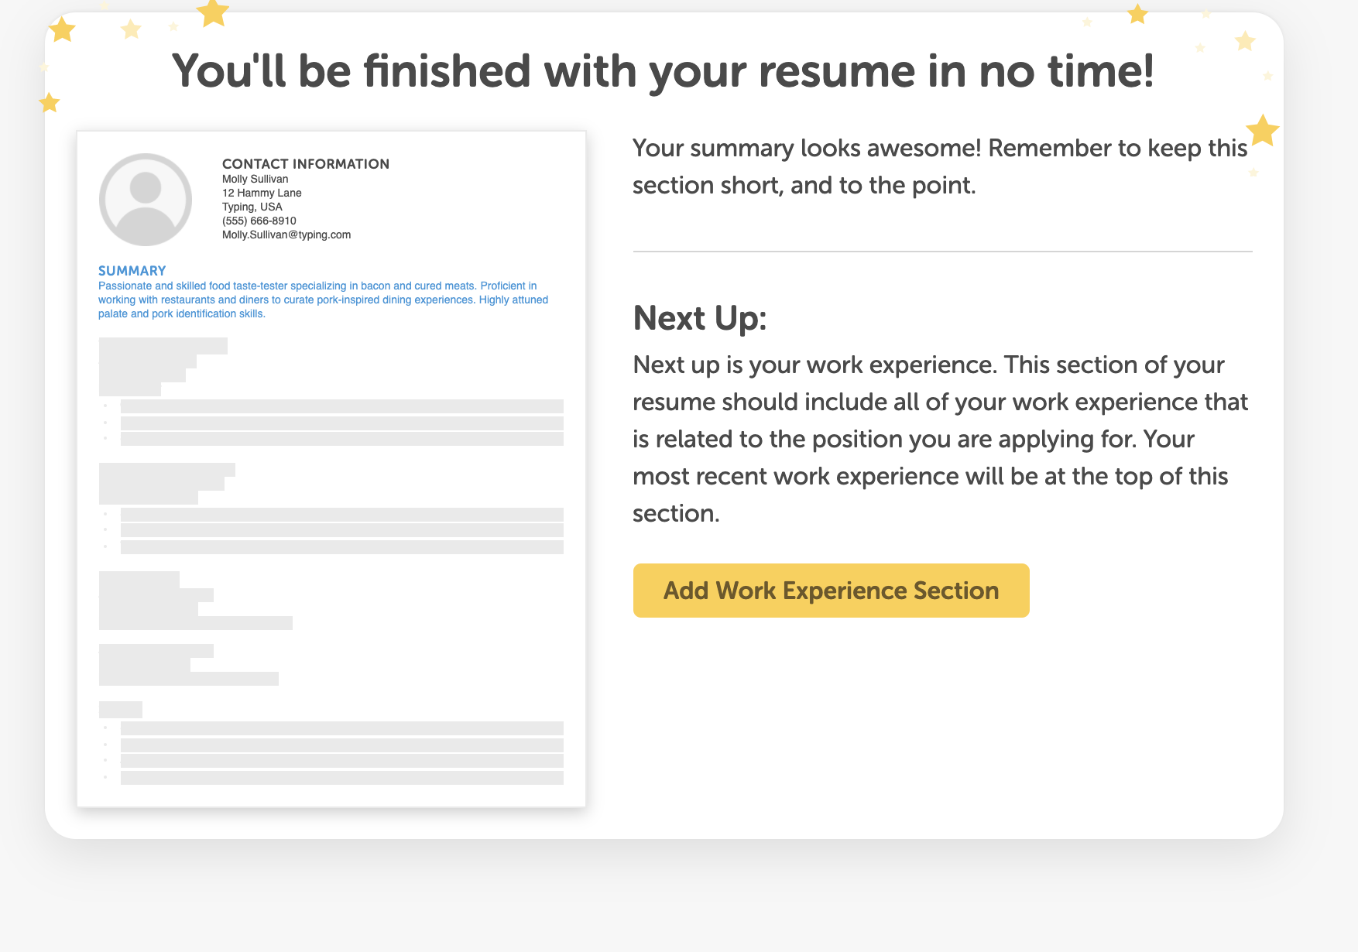Click the Typing, USA location line
Screen dimensions: 1358x952
[252, 207]
